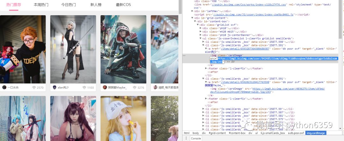
Task: Select the body breadcrumb in DevTools
Action: (x=196, y=133)
